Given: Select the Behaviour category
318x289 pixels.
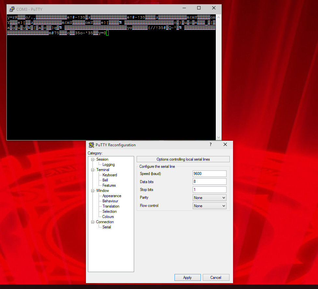Looking at the screenshot, I should point(110,201).
